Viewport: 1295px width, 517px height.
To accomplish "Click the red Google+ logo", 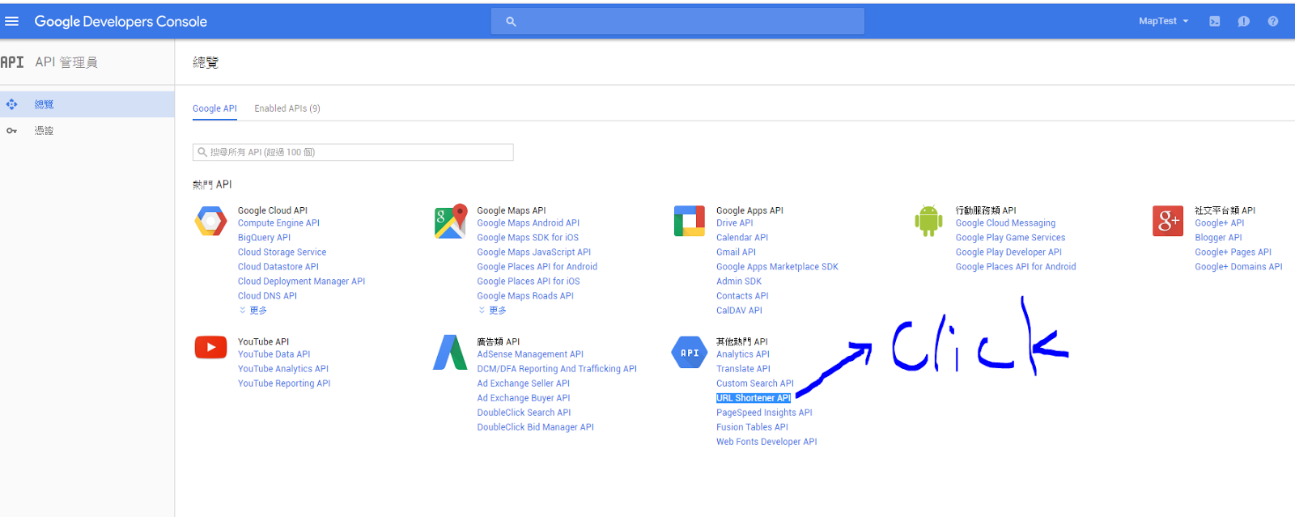I will [x=1168, y=221].
